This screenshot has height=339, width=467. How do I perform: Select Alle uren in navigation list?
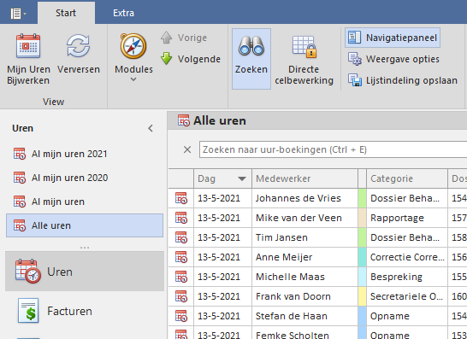(x=85, y=225)
